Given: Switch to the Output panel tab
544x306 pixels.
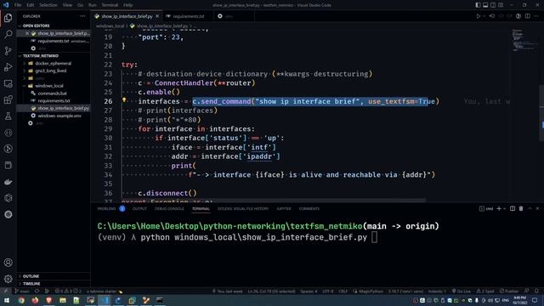Looking at the screenshot, I should [139, 208].
